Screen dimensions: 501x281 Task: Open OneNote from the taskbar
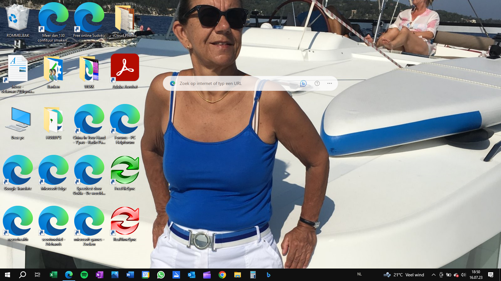point(100,275)
